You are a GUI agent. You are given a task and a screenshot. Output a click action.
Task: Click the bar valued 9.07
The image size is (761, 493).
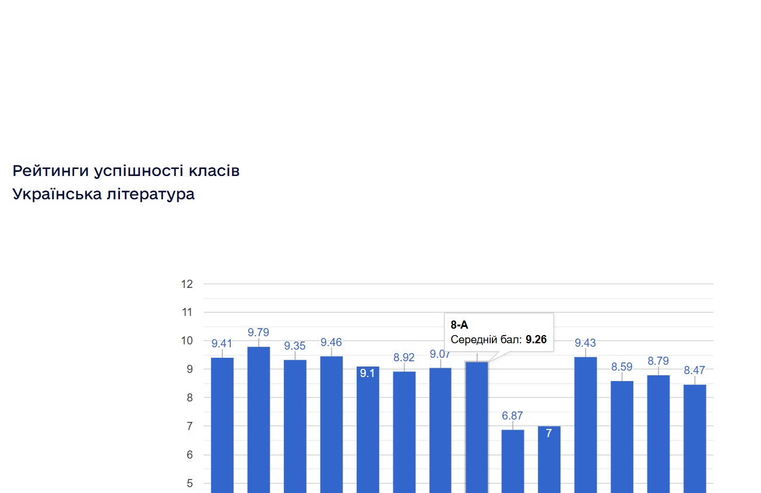(x=441, y=430)
